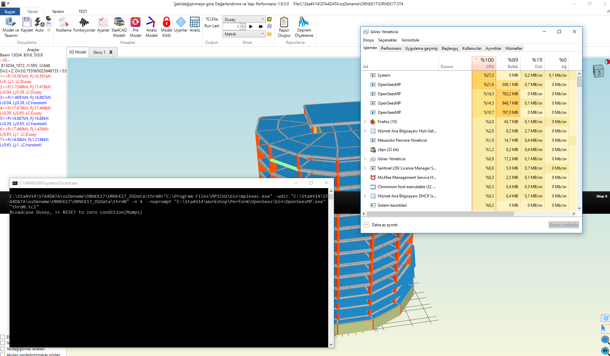Open the Seçenekler menu in Görev Yöneticisi
Screen dimensions: 610x356
click(387, 40)
